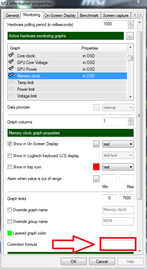Select the Monitoring tab
Image resolution: width=147 pixels, height=269 pixels.
[x=32, y=15]
